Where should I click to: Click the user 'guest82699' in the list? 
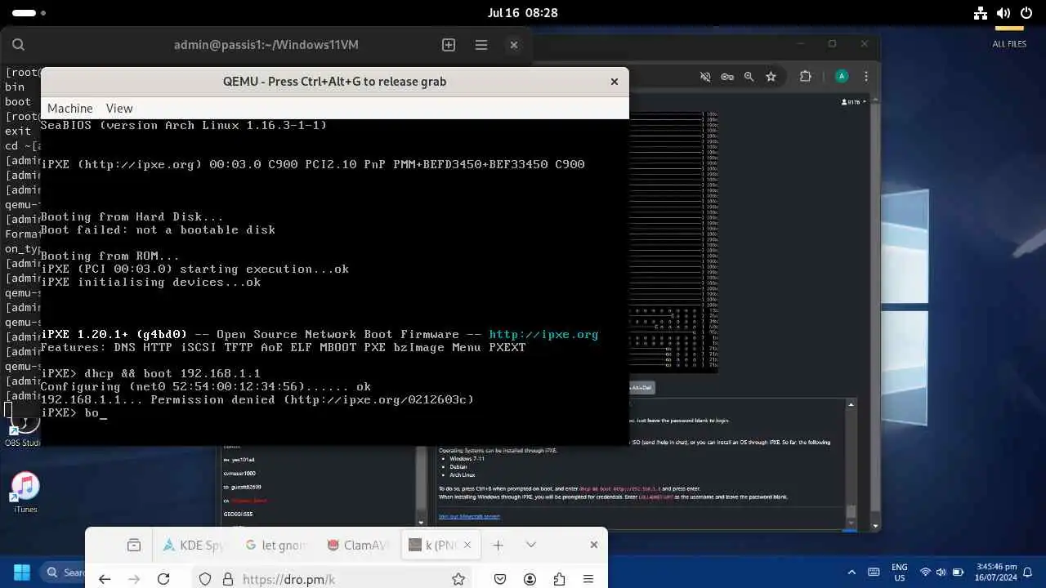243,487
